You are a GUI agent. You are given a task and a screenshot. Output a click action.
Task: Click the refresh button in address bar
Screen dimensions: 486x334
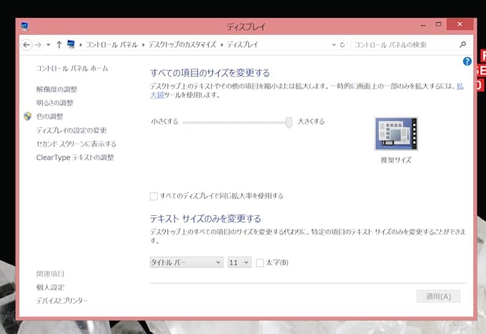pyautogui.click(x=342, y=44)
